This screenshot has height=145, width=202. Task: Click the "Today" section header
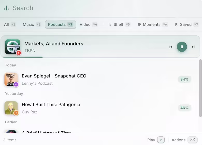tap(11, 65)
